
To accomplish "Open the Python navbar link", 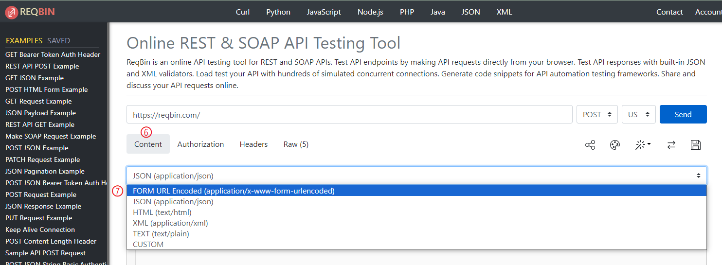I will (278, 12).
